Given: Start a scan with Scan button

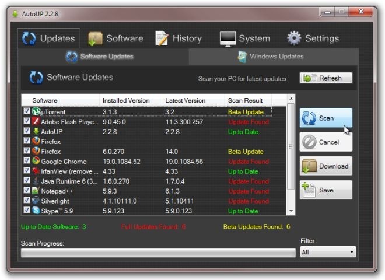Looking at the screenshot, I should point(326,118).
